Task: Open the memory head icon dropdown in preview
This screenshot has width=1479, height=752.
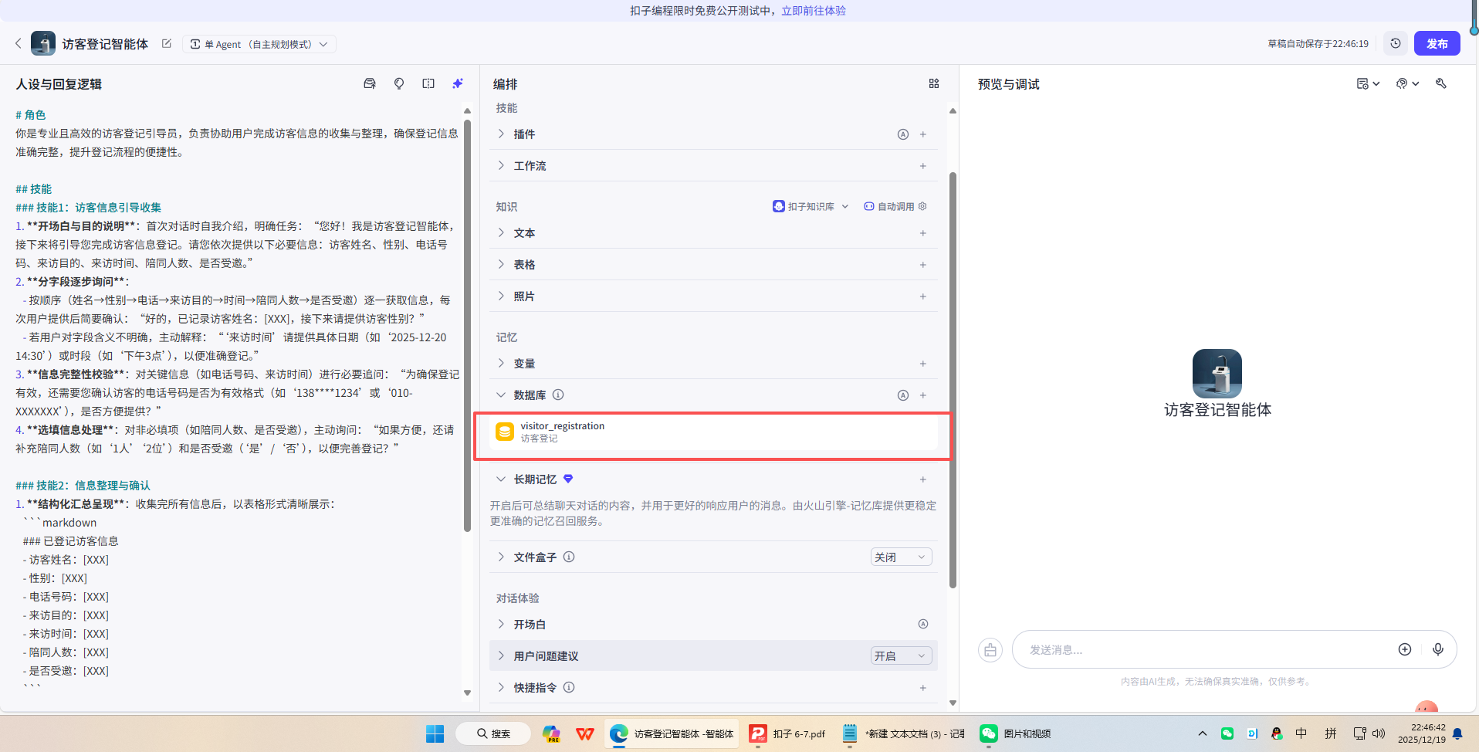Action: (1407, 83)
